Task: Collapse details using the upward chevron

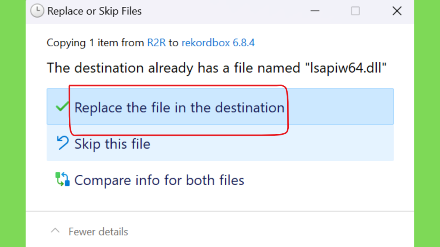Action: pyautogui.click(x=55, y=231)
